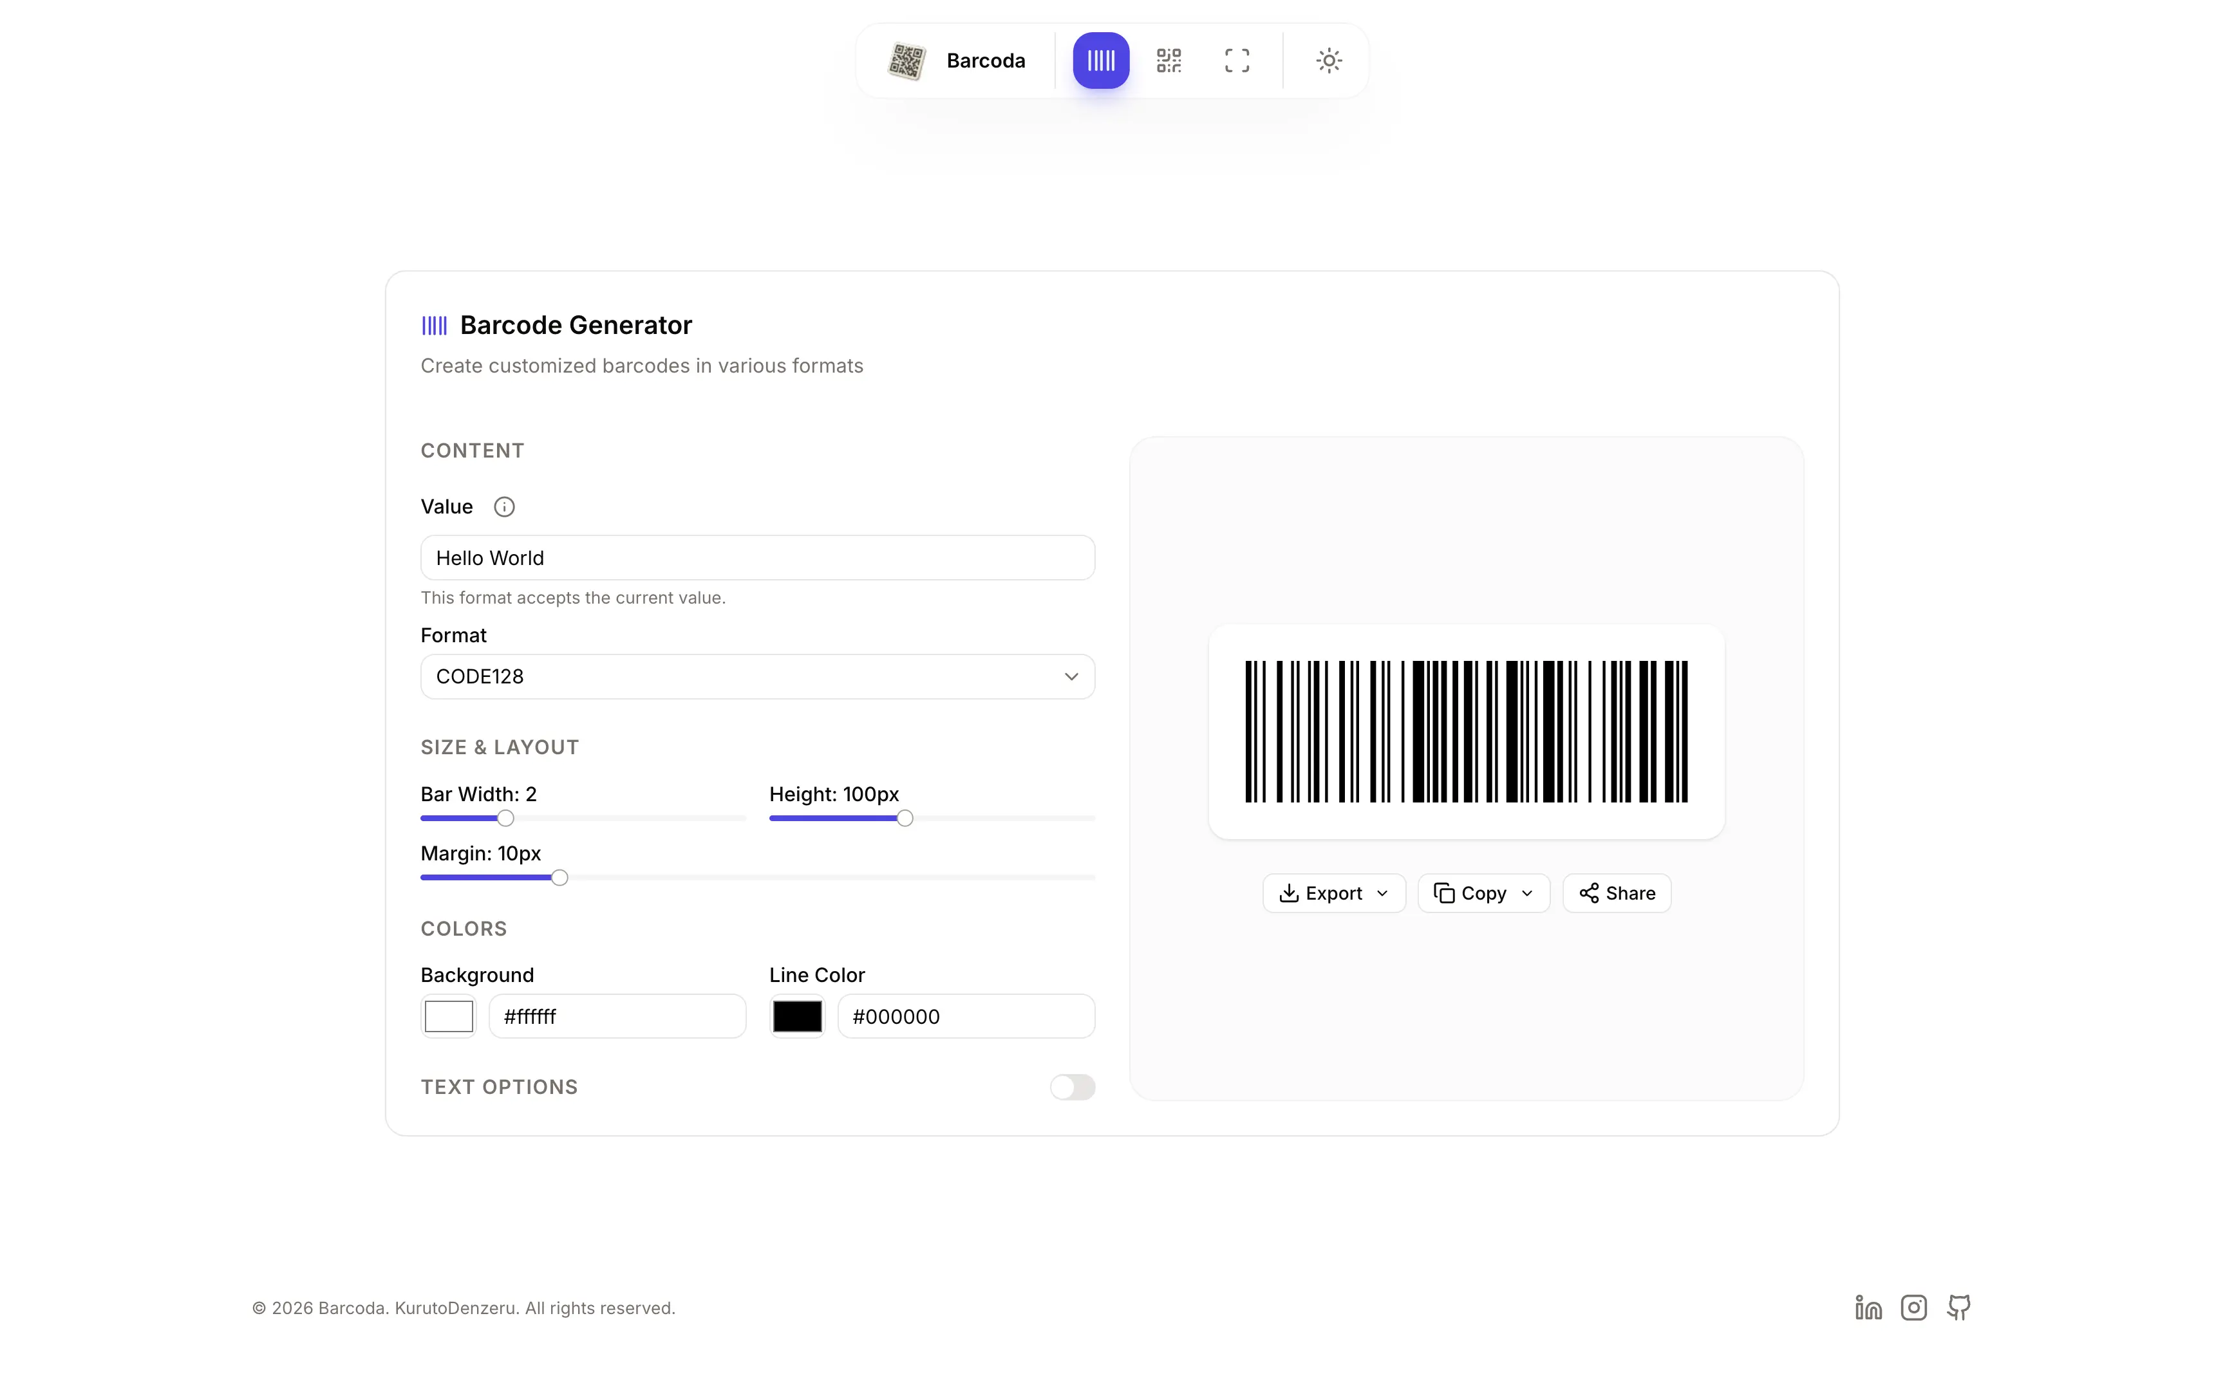
Task: Open the barcode scanner via the frame icon
Action: click(x=1235, y=60)
